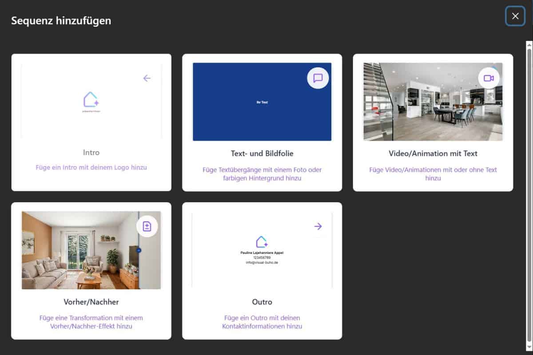Click the house logo in Intro preview
Image resolution: width=533 pixels, height=355 pixels.
(91, 100)
